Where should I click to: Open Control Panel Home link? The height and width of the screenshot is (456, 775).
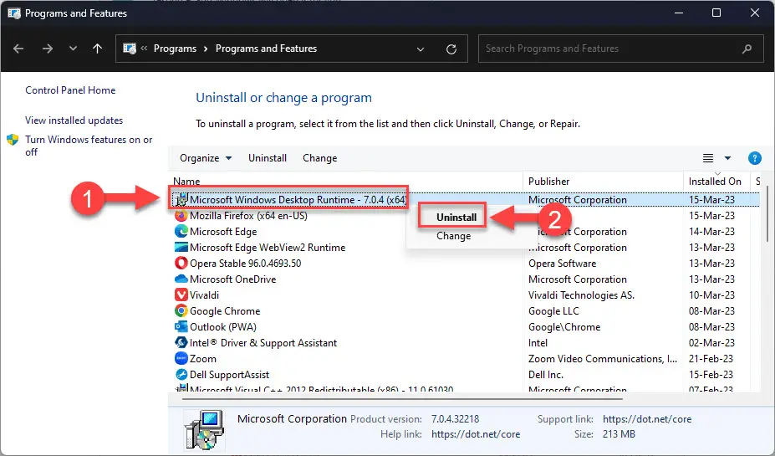70,90
